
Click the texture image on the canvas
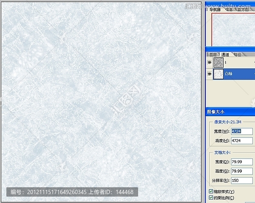coord(101,102)
